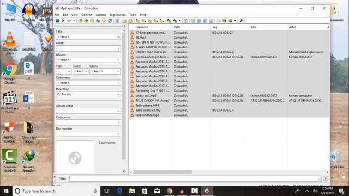Image resolution: width=349 pixels, height=196 pixels.
Task: Expand the Genre field dropdown
Action: click(x=118, y=71)
